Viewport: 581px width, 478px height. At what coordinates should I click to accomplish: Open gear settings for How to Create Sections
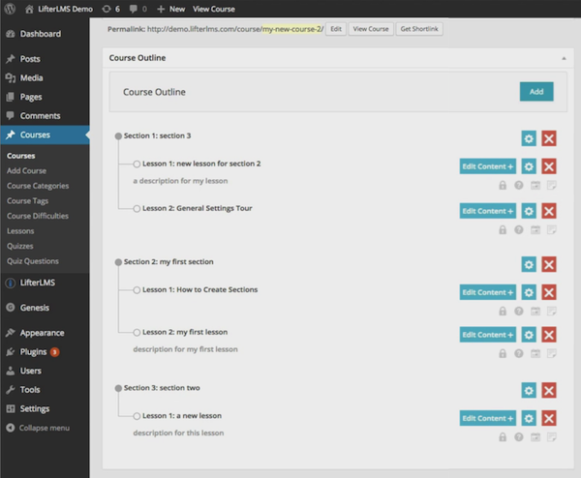pos(529,292)
